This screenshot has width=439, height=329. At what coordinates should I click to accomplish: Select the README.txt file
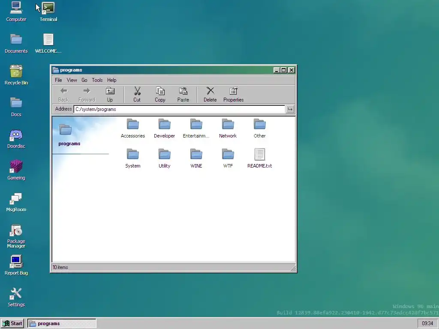click(259, 159)
